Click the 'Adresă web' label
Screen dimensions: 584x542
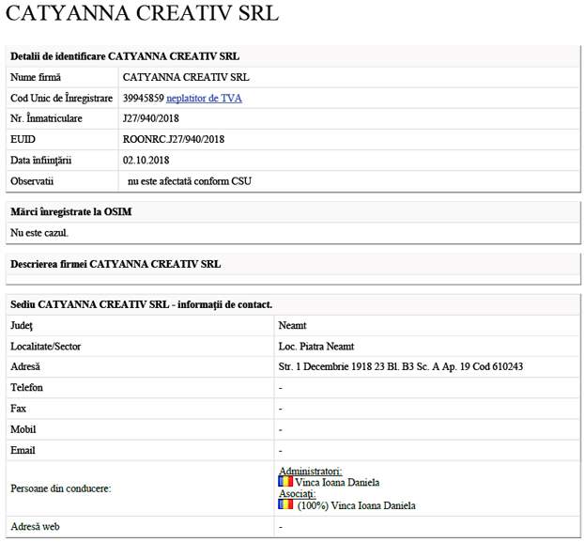click(35, 527)
